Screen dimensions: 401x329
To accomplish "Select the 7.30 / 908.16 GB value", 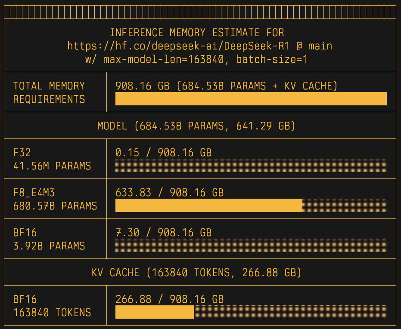I will (163, 233).
